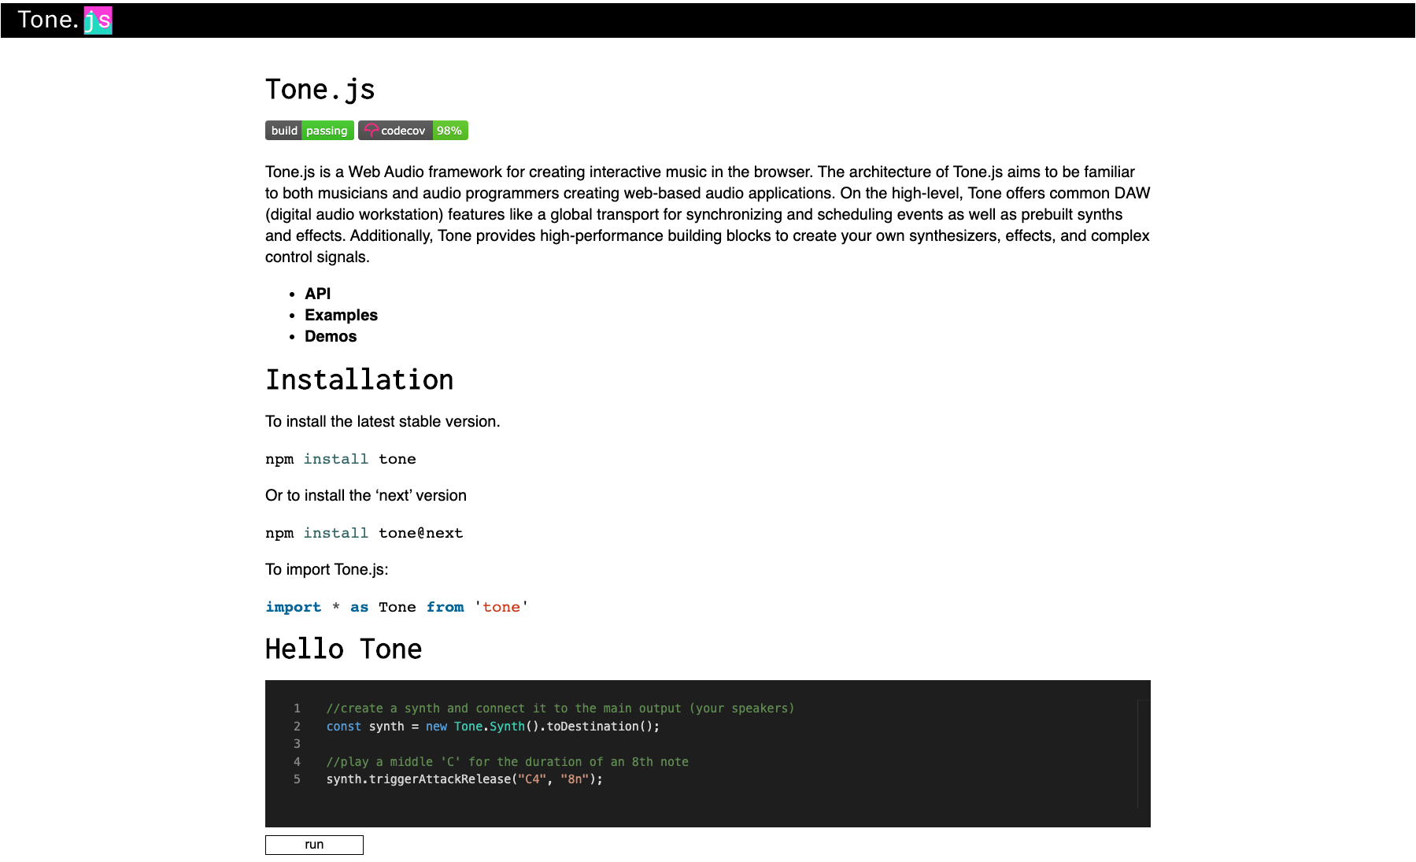Click the '//create a synth' comment line
1416x862 pixels.
pos(560,708)
